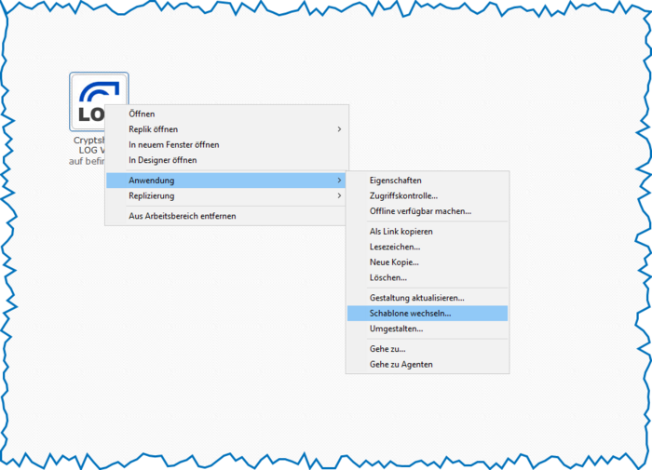Viewport: 652px width, 470px height.
Task: Choose 'Als Link kopieren'
Action: pyautogui.click(x=401, y=231)
